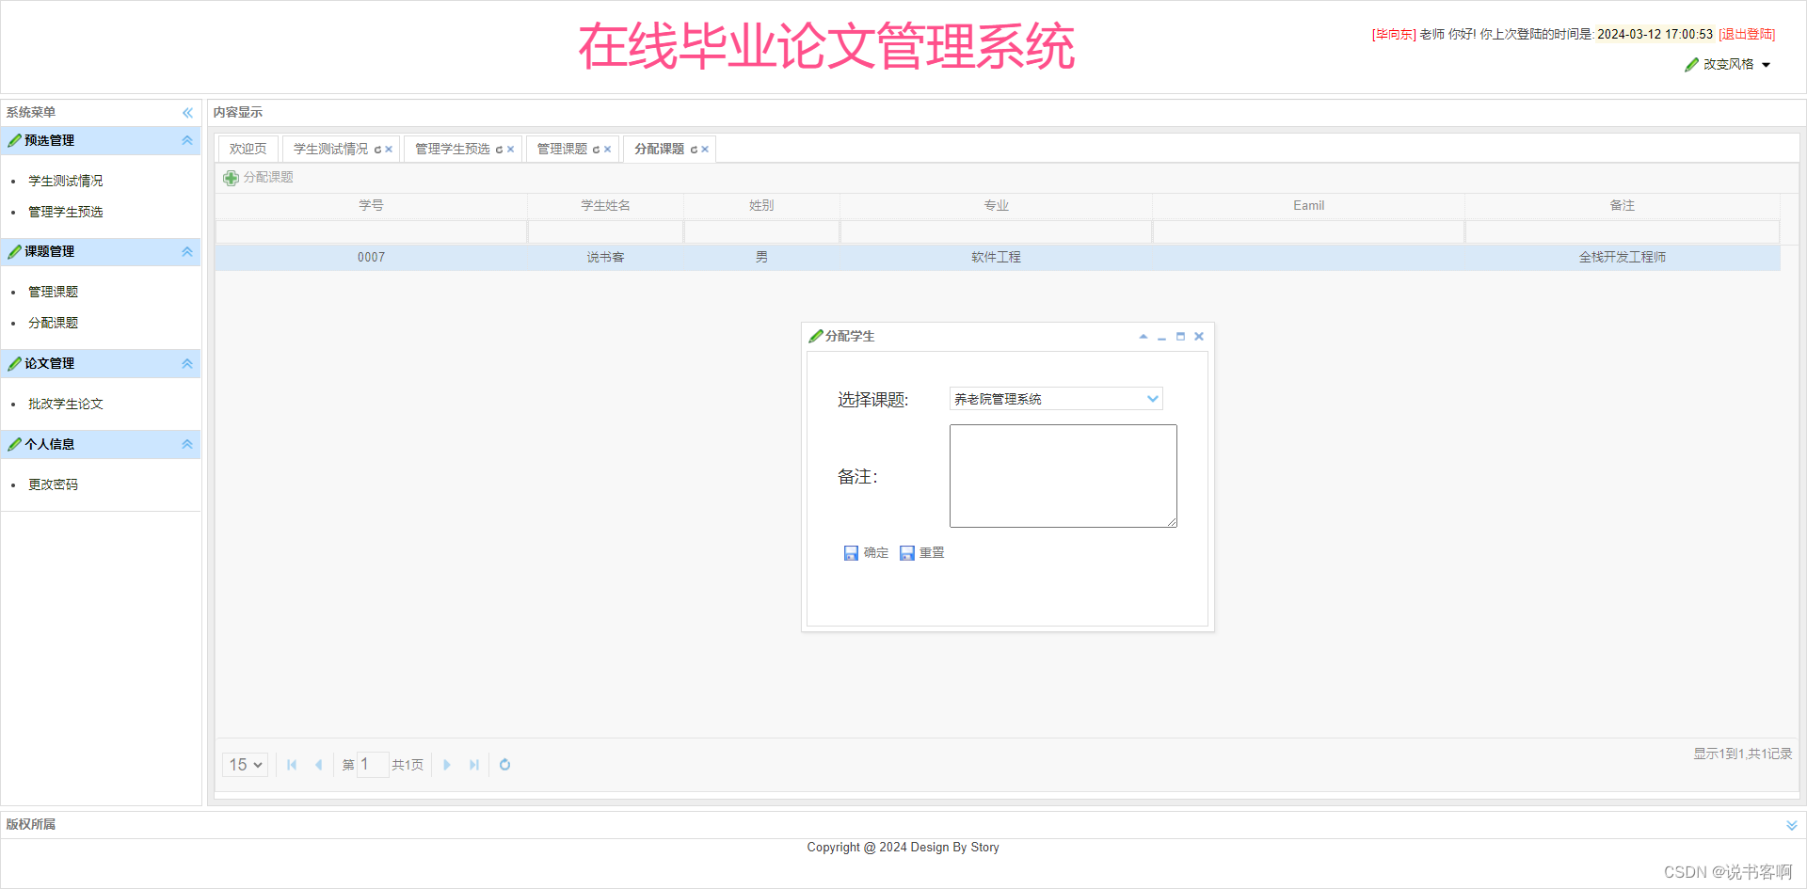
Task: Click the 备注 textarea in dialog
Action: tap(1063, 476)
